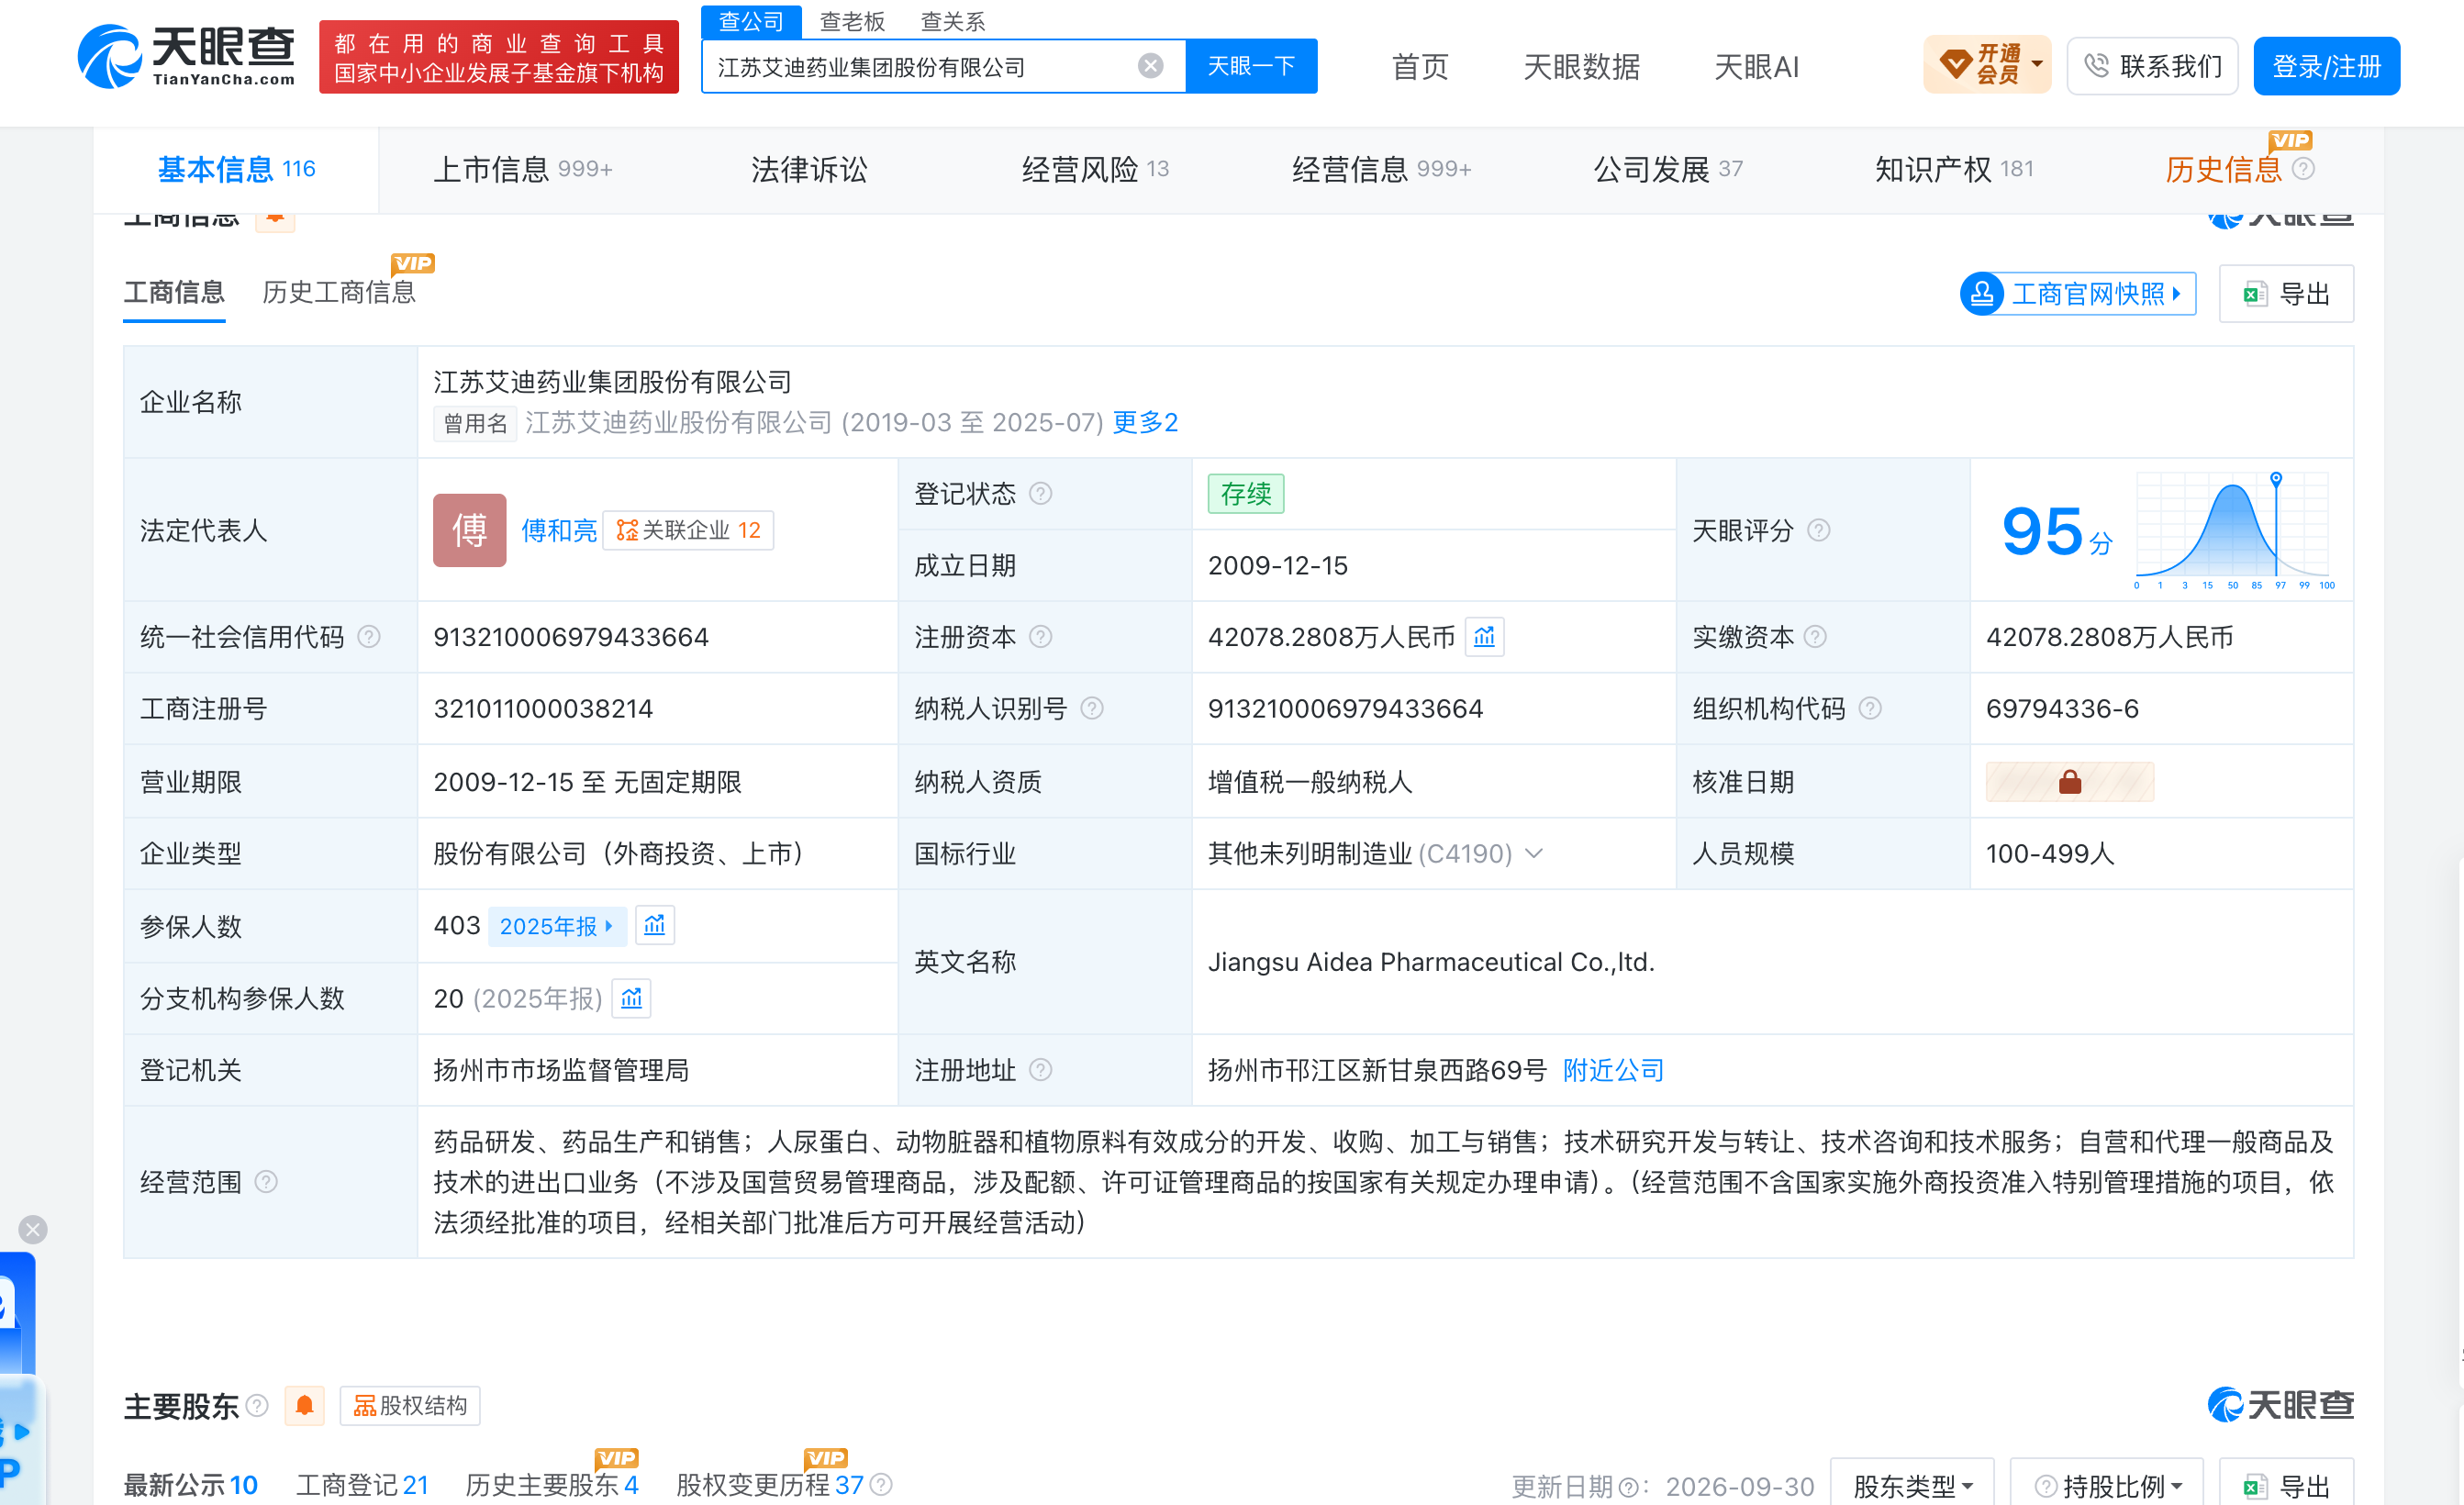
Task: Click the locked 核准日期 value
Action: click(2069, 782)
